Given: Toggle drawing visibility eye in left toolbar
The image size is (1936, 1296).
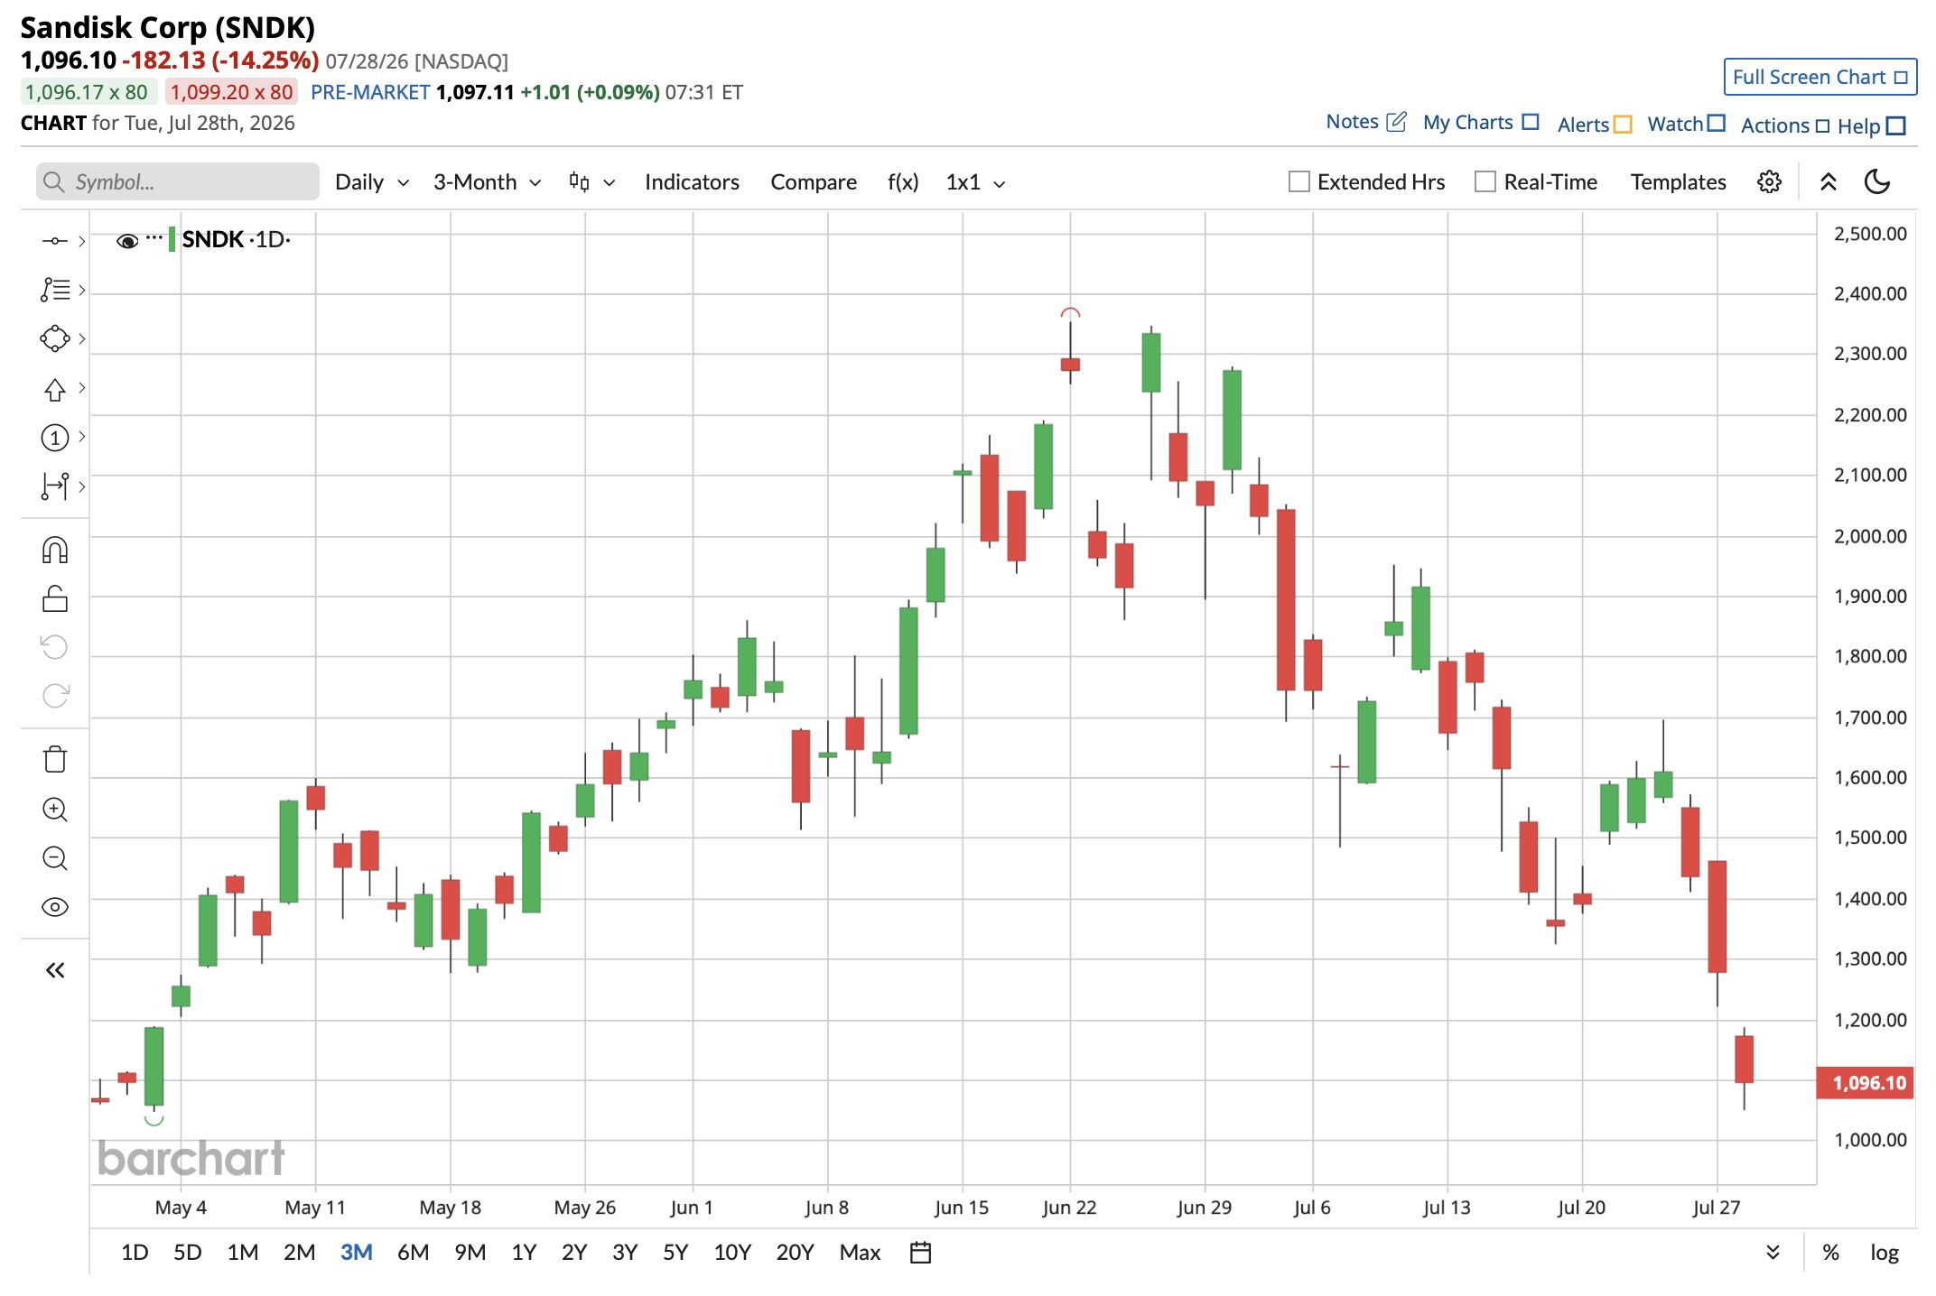Looking at the screenshot, I should tap(55, 907).
